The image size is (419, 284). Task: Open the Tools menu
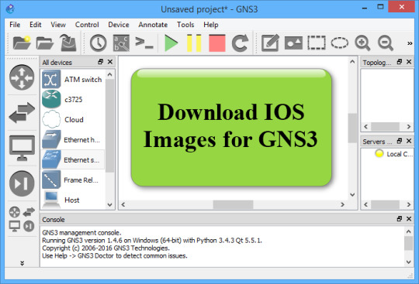(x=185, y=25)
